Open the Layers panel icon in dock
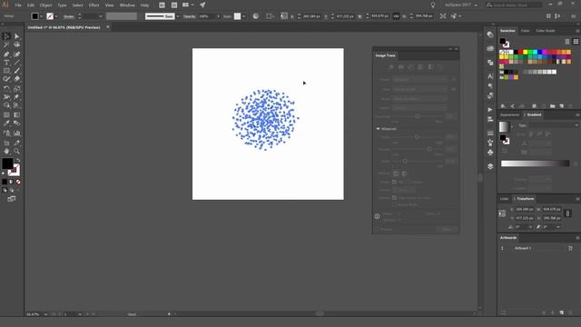Screen dimensions: 581x327 coord(490,166)
